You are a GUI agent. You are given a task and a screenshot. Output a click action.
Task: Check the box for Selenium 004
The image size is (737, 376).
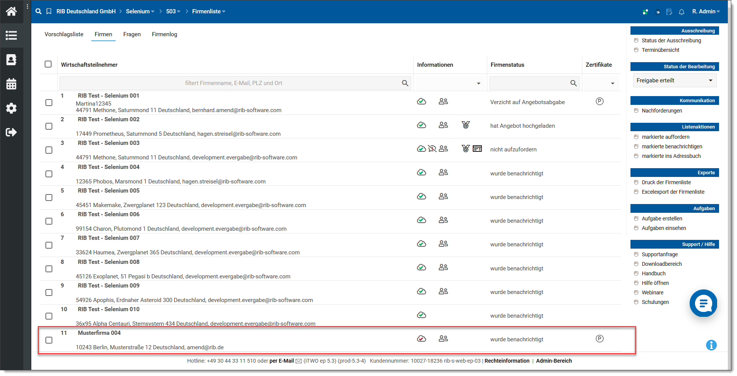tap(49, 174)
